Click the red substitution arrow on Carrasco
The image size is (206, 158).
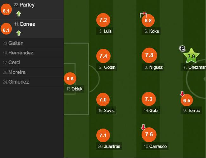tap(143, 127)
